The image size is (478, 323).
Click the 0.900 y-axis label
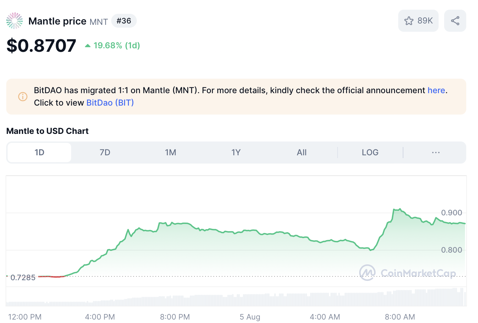point(452,213)
